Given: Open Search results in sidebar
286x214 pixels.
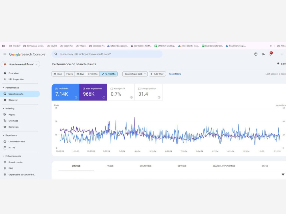Looking at the screenshot, I should tap(20, 94).
